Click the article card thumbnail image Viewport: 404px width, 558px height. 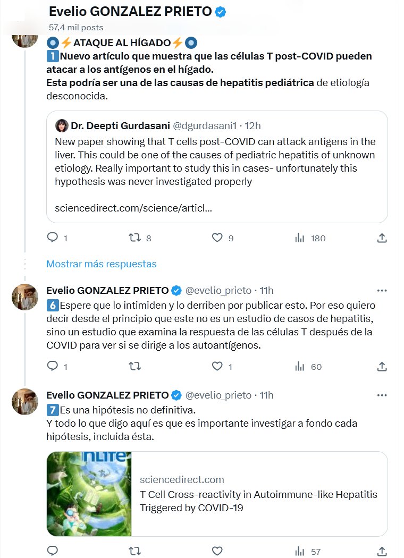click(89, 494)
